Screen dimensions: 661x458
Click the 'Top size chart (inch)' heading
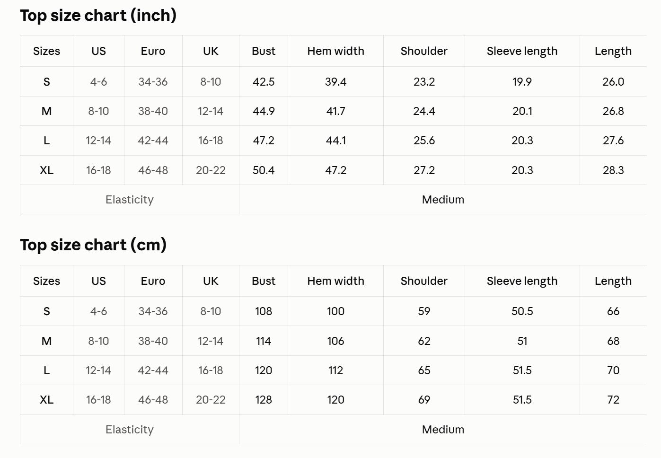pyautogui.click(x=98, y=16)
